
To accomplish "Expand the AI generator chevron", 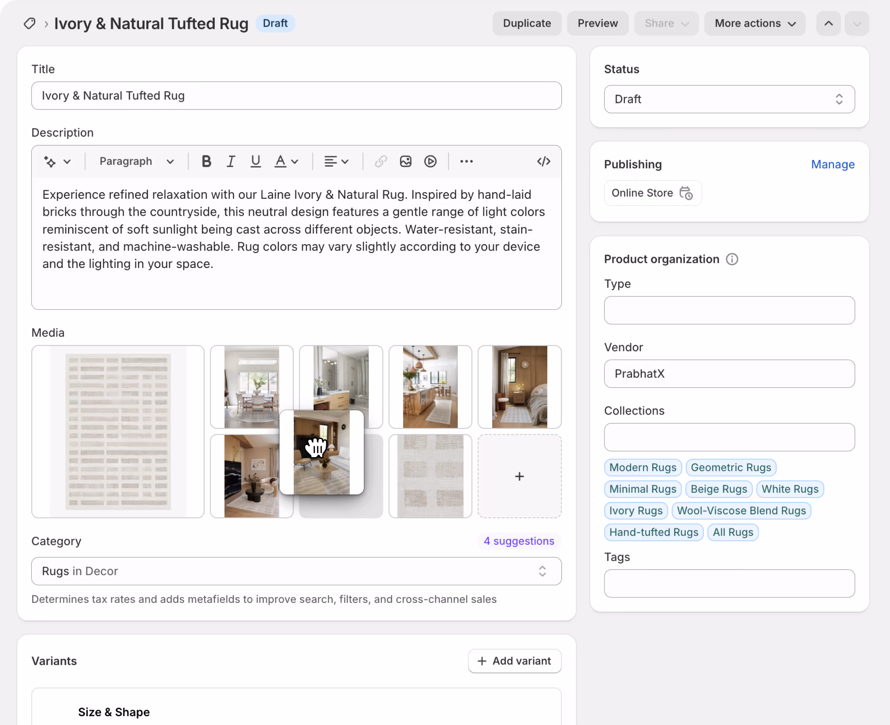I will click(67, 162).
